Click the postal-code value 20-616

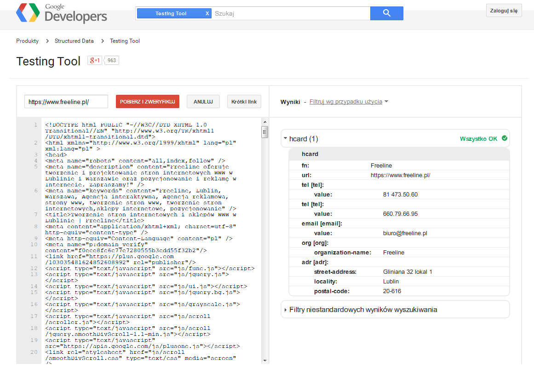(x=392, y=291)
